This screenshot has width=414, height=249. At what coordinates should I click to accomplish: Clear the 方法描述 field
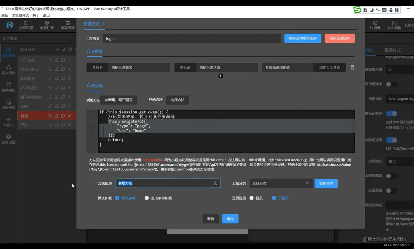(215, 183)
